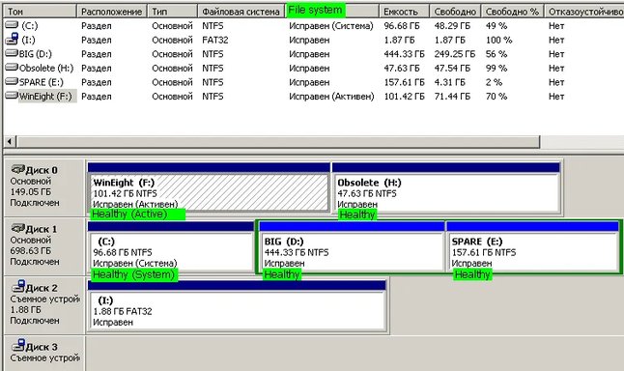Click the 4.31 ГБ free space cell
Viewport: 624px width, 371px height.
pyautogui.click(x=450, y=82)
